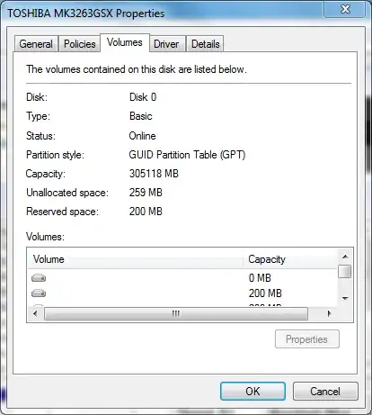Screen dimensions: 372x415
Task: Click the 'Online' status value
Action: click(x=142, y=136)
